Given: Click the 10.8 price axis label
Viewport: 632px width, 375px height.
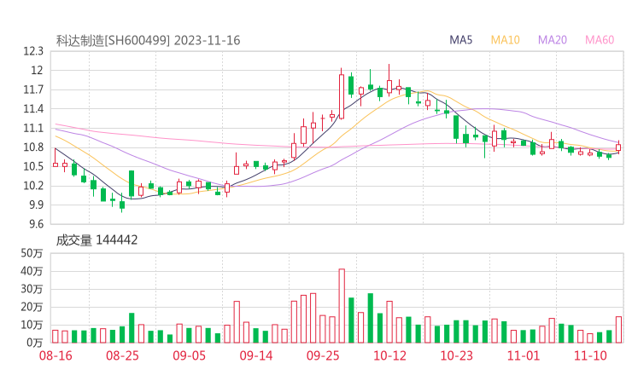Looking at the screenshot, I should tap(33, 147).
